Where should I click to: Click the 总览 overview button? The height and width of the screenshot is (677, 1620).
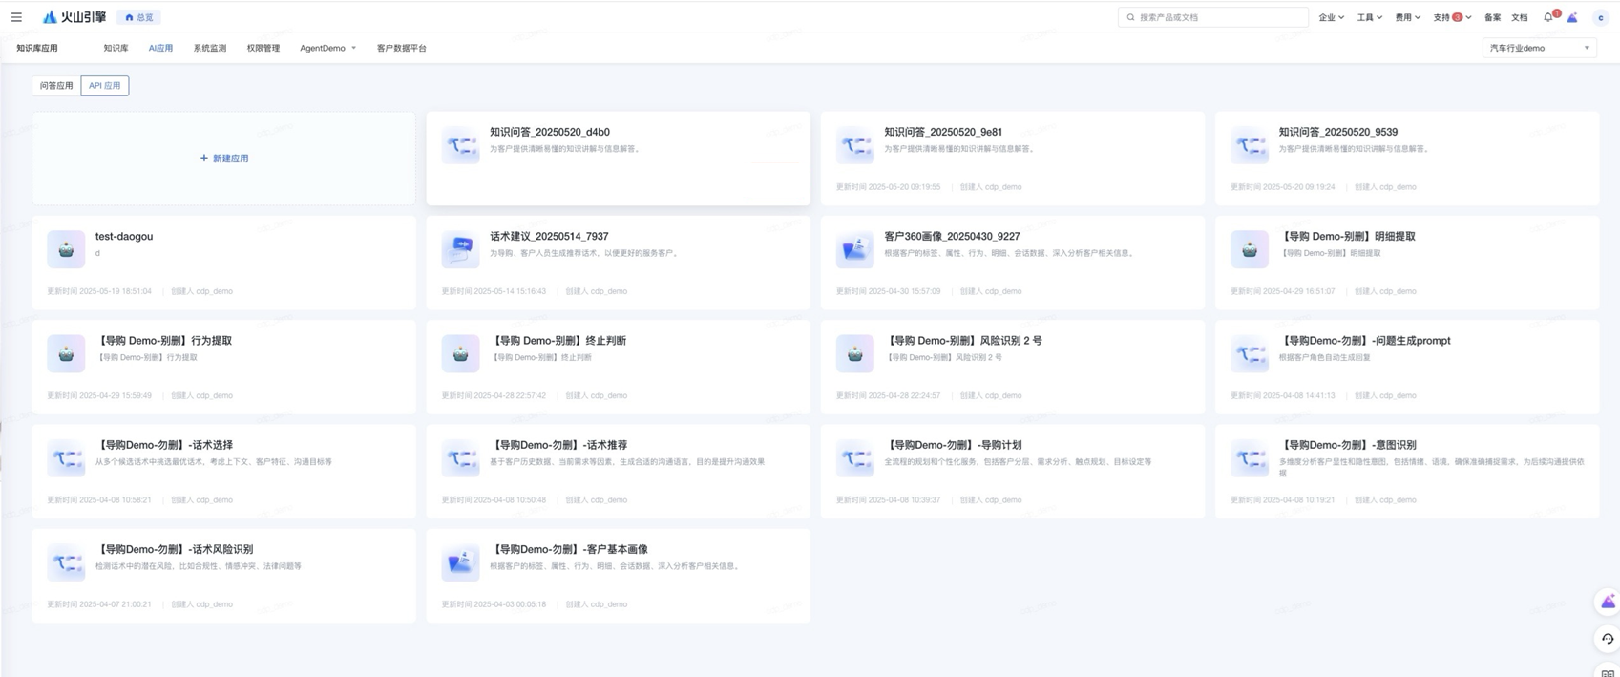139,17
